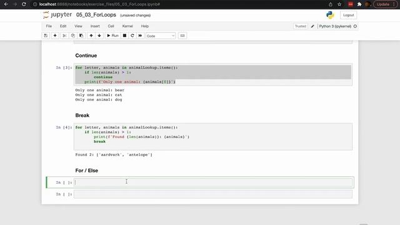Click output line 'Only one animal: cat'

[x=99, y=94]
